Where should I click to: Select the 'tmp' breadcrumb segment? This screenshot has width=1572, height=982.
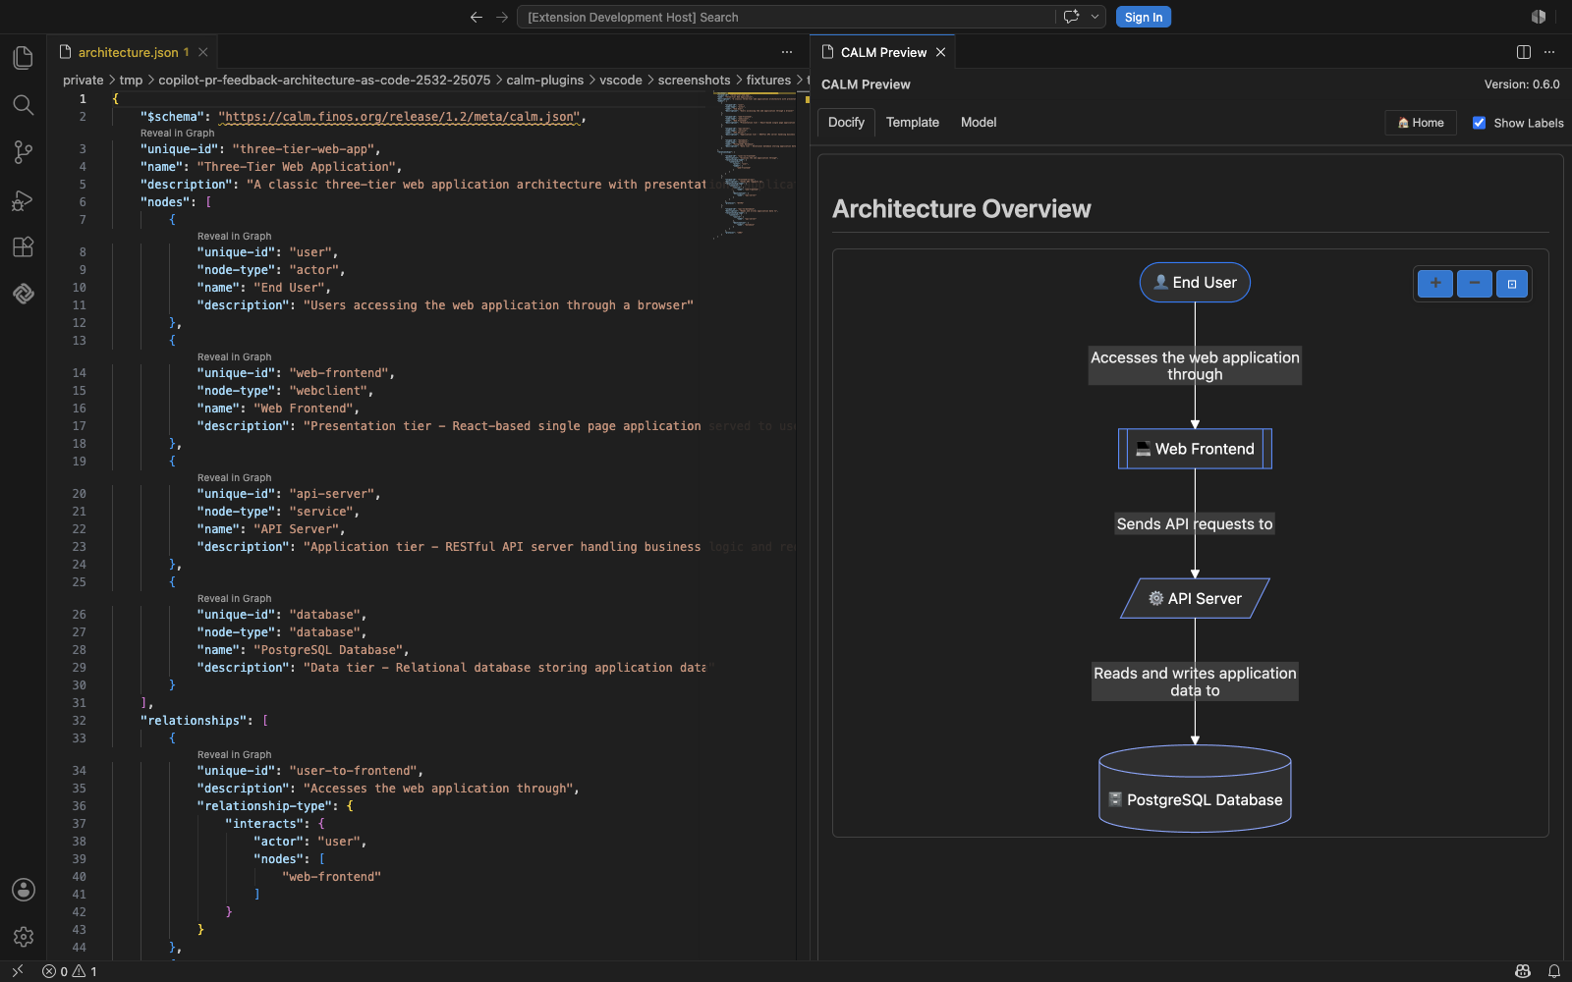click(x=131, y=81)
